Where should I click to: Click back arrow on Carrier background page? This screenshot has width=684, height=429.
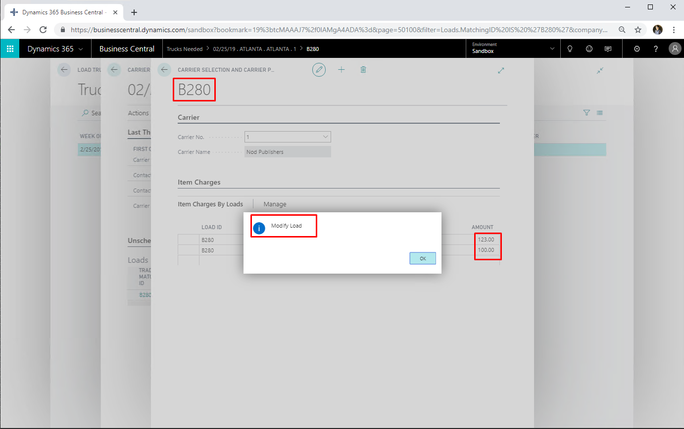pos(114,70)
